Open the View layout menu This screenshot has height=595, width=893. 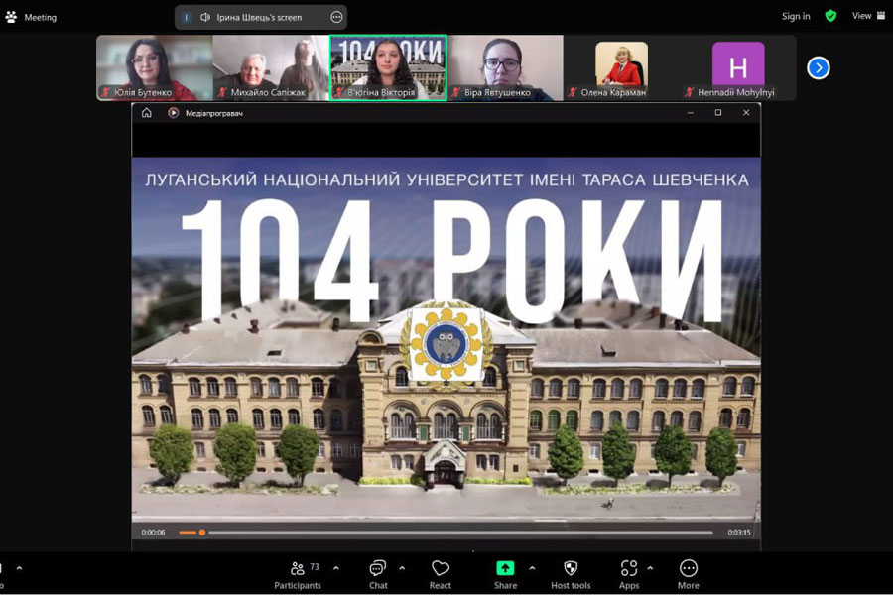(868, 16)
